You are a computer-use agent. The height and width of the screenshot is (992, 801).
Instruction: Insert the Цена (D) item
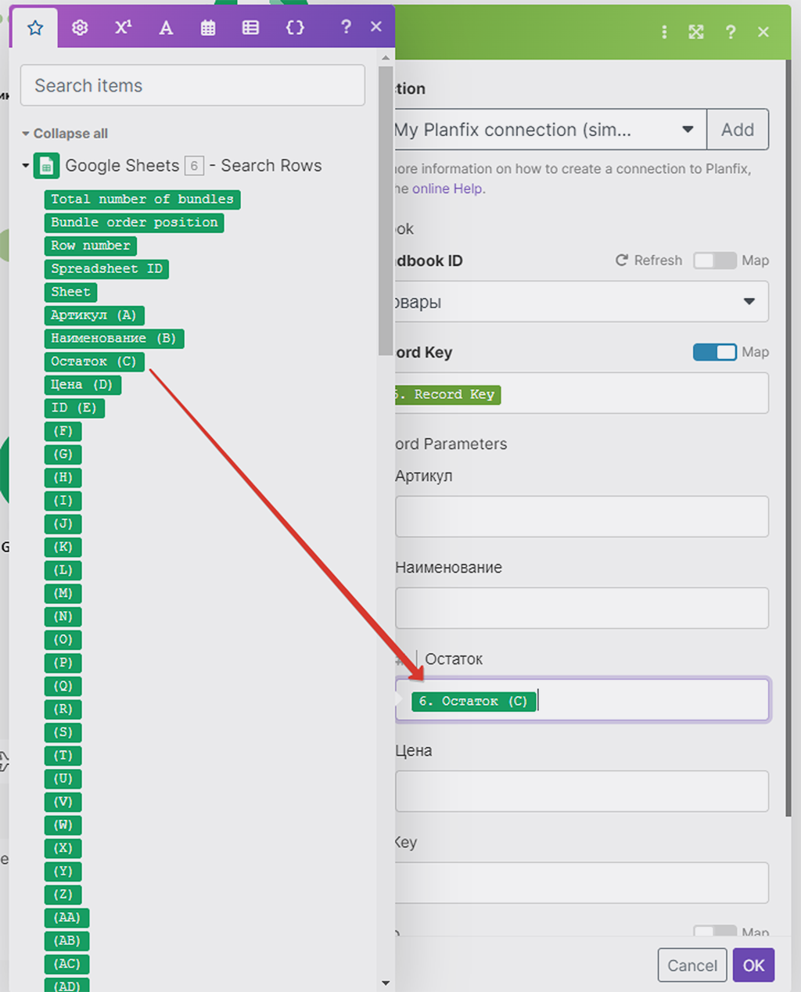83,385
